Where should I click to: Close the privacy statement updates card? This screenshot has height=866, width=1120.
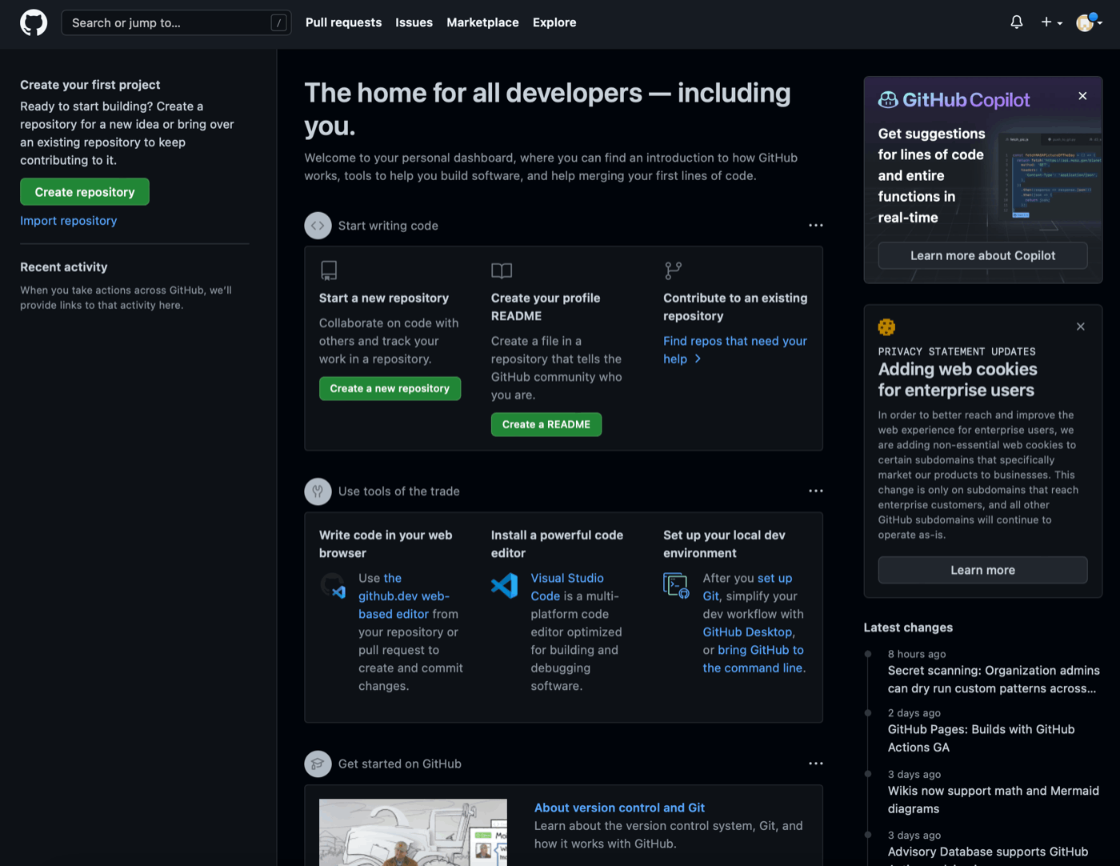[1080, 327]
